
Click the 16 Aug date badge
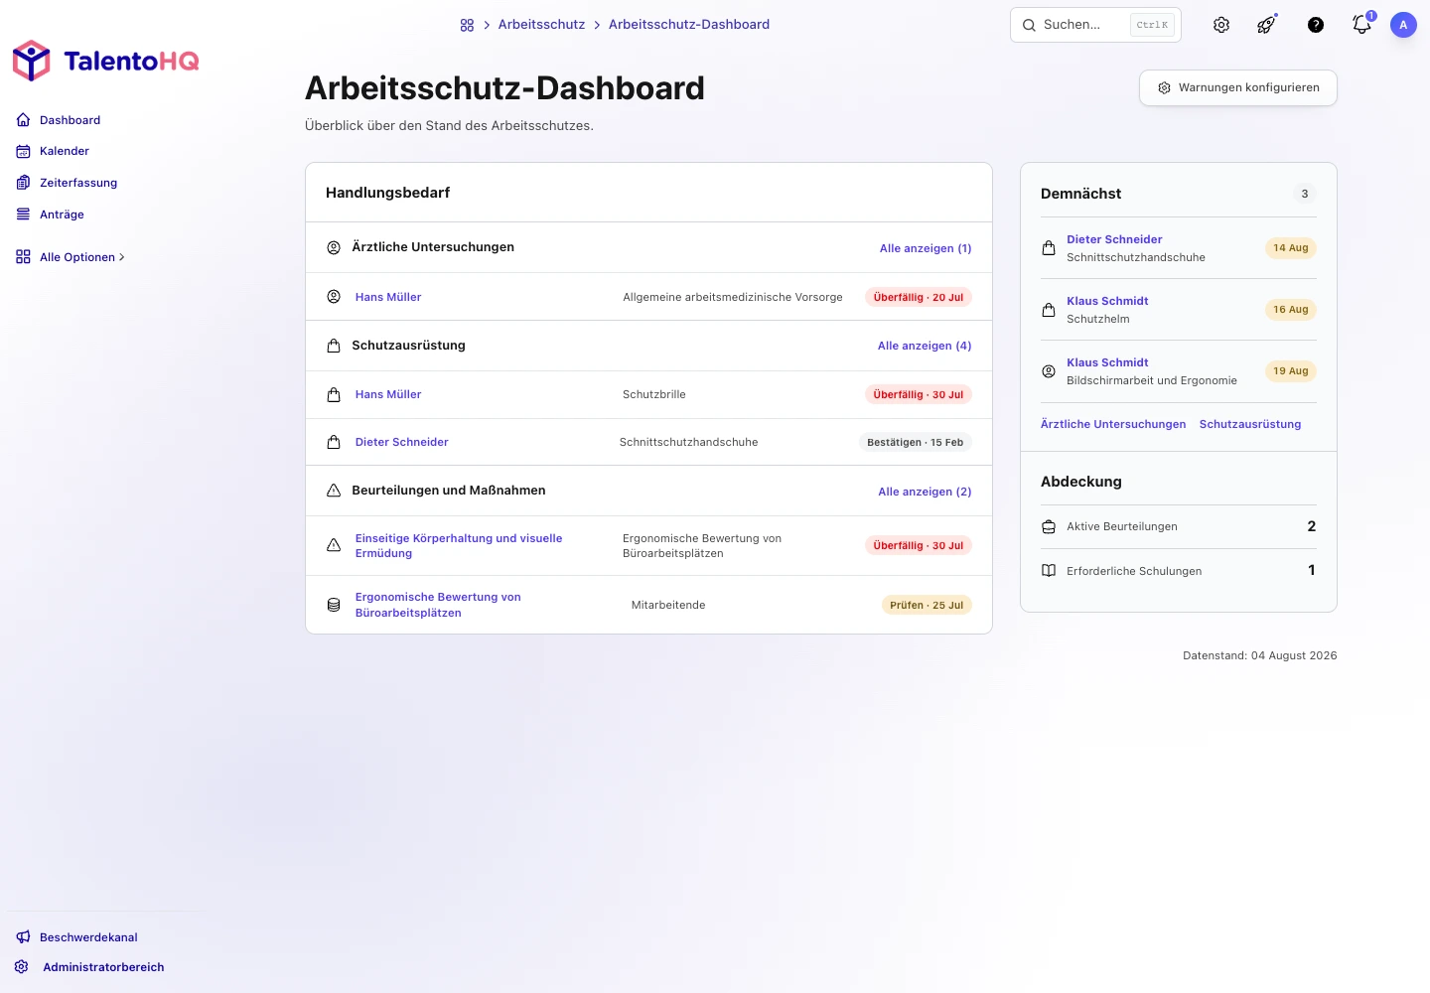click(x=1291, y=310)
